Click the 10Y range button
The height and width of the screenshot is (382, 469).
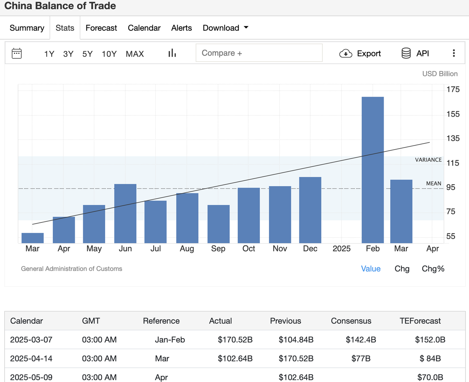[109, 54]
